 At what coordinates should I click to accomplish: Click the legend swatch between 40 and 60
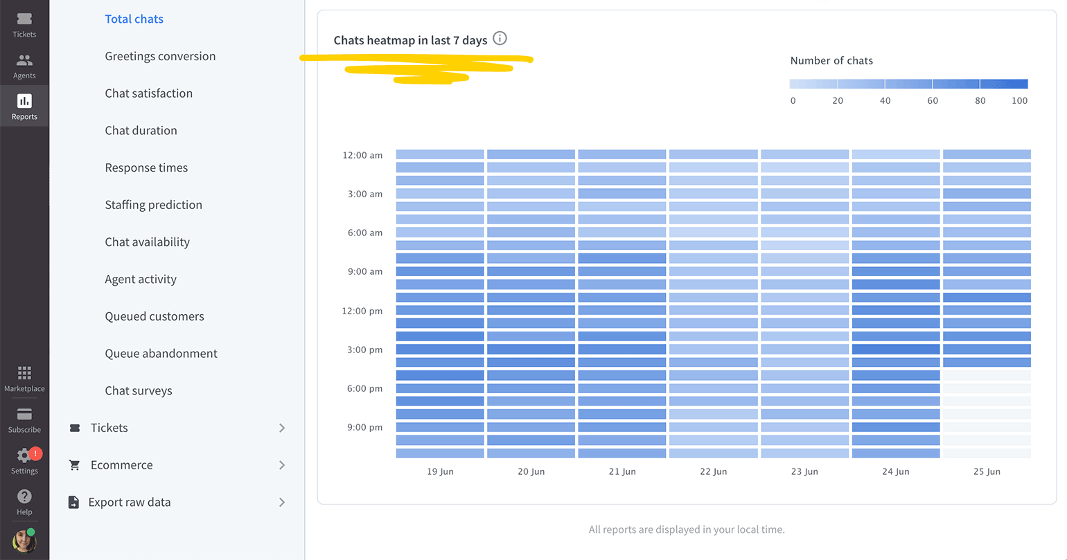908,84
